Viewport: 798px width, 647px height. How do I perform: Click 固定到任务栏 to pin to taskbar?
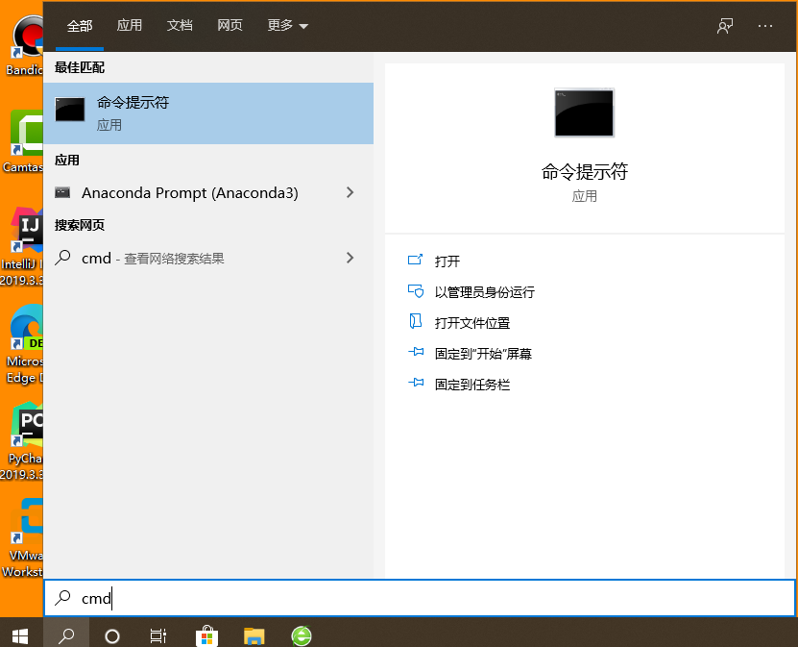472,384
